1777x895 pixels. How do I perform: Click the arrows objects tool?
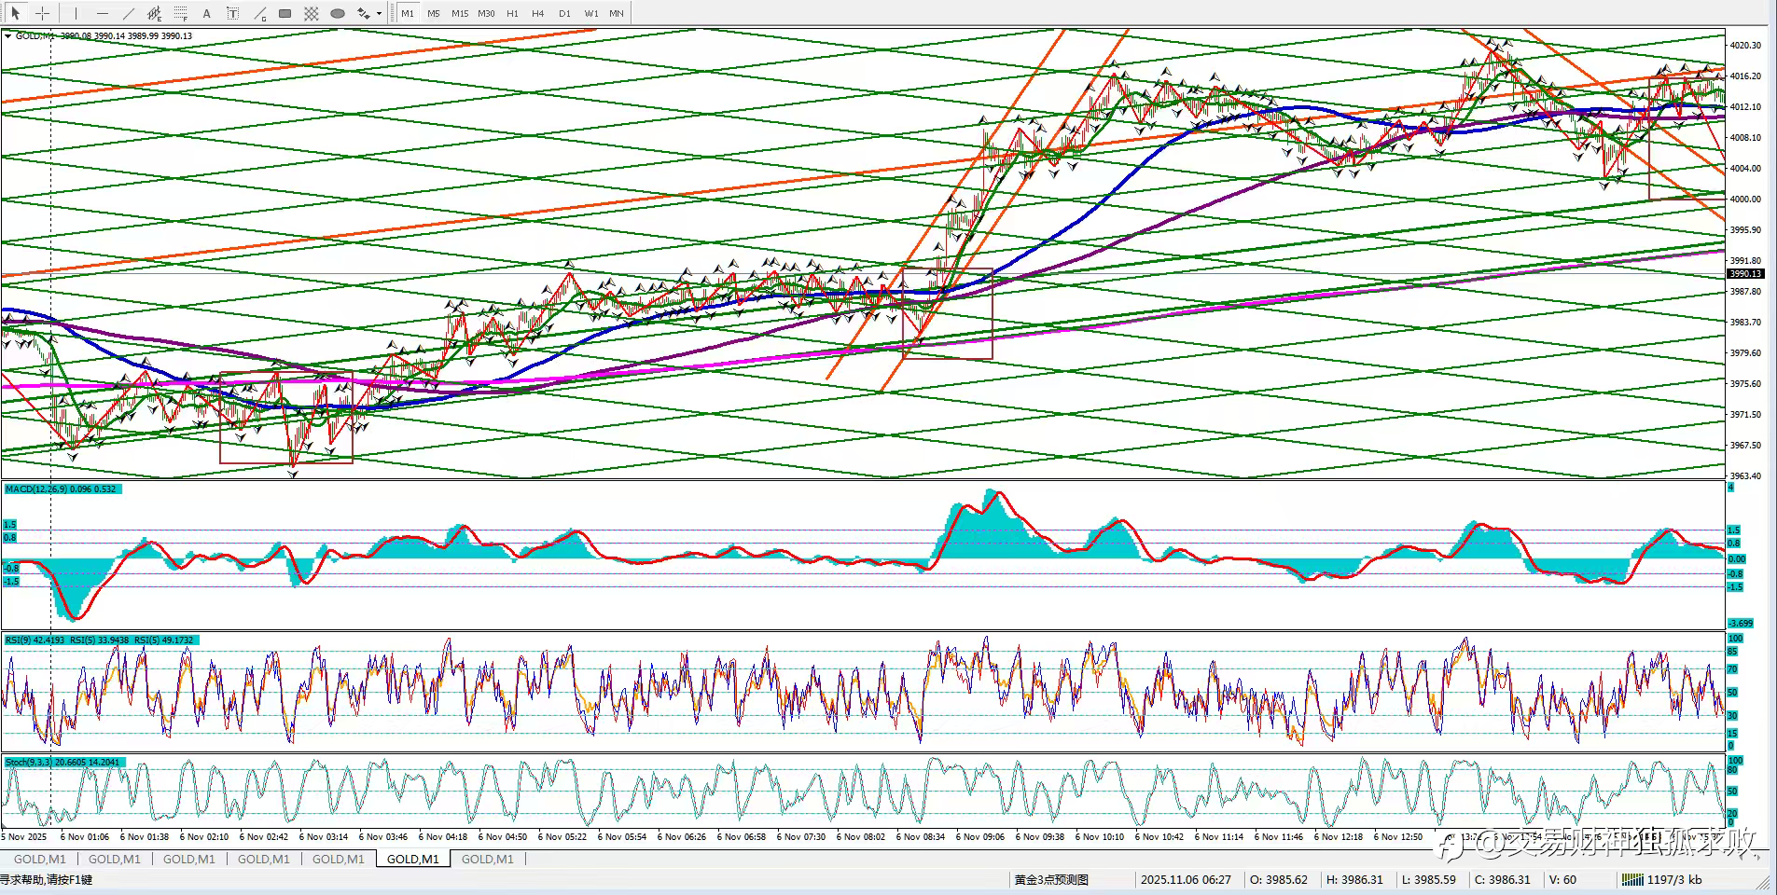pos(364,13)
